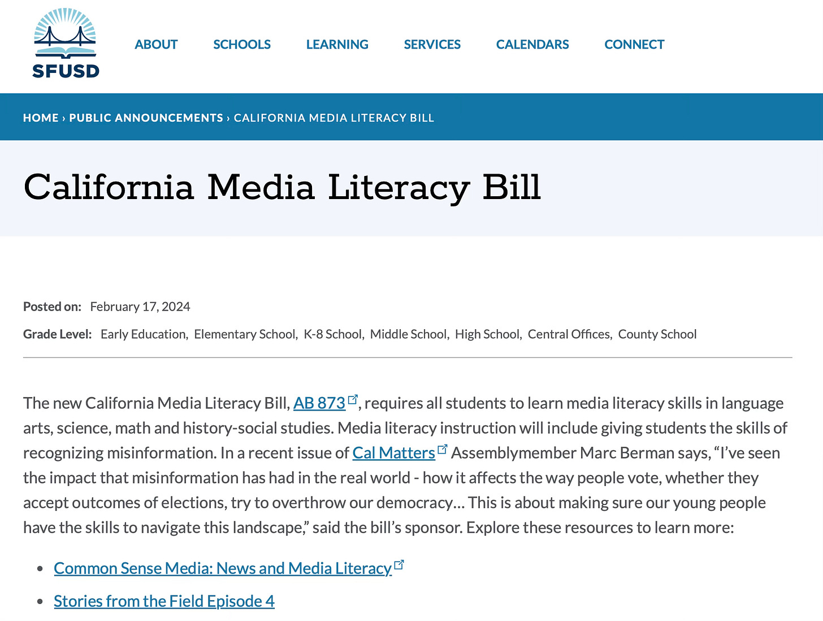This screenshot has height=621, width=823.
Task: Click Middle School grade level
Action: click(409, 334)
